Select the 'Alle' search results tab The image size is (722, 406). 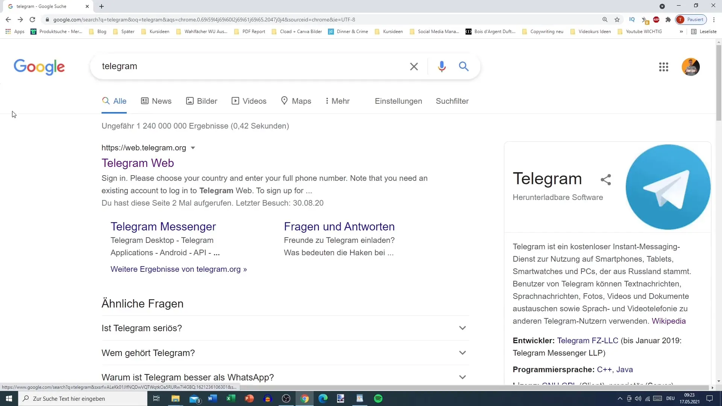pyautogui.click(x=120, y=101)
